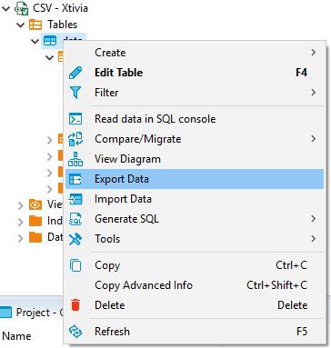Viewport: 331px width, 348px height.
Task: Click the Refresh circular arrows icon
Action: [x=75, y=332]
